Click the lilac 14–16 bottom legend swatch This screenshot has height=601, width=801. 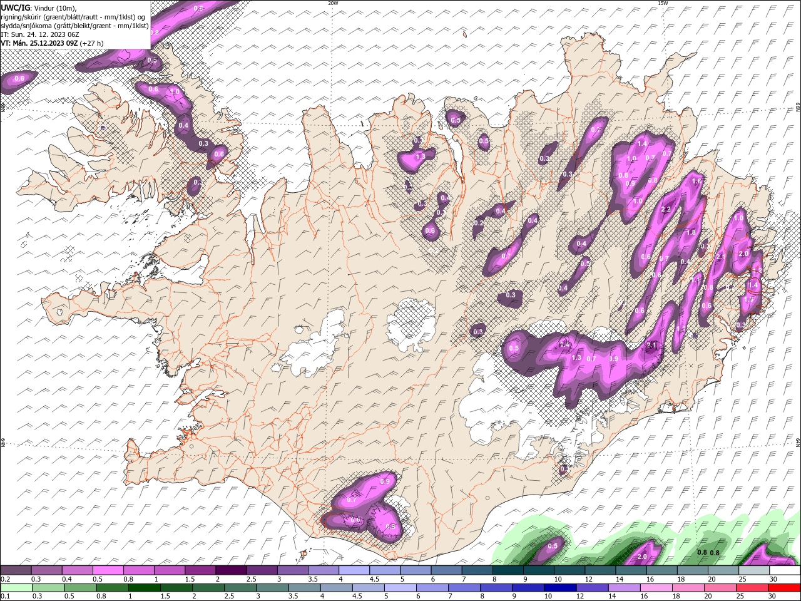click(x=625, y=588)
